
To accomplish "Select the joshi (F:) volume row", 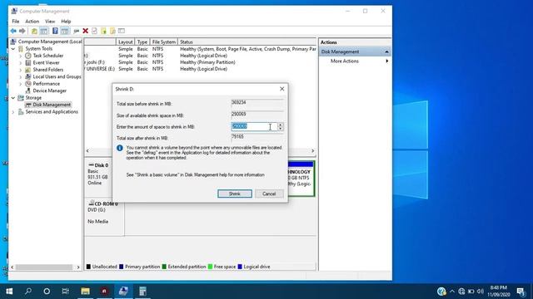I will [201, 62].
